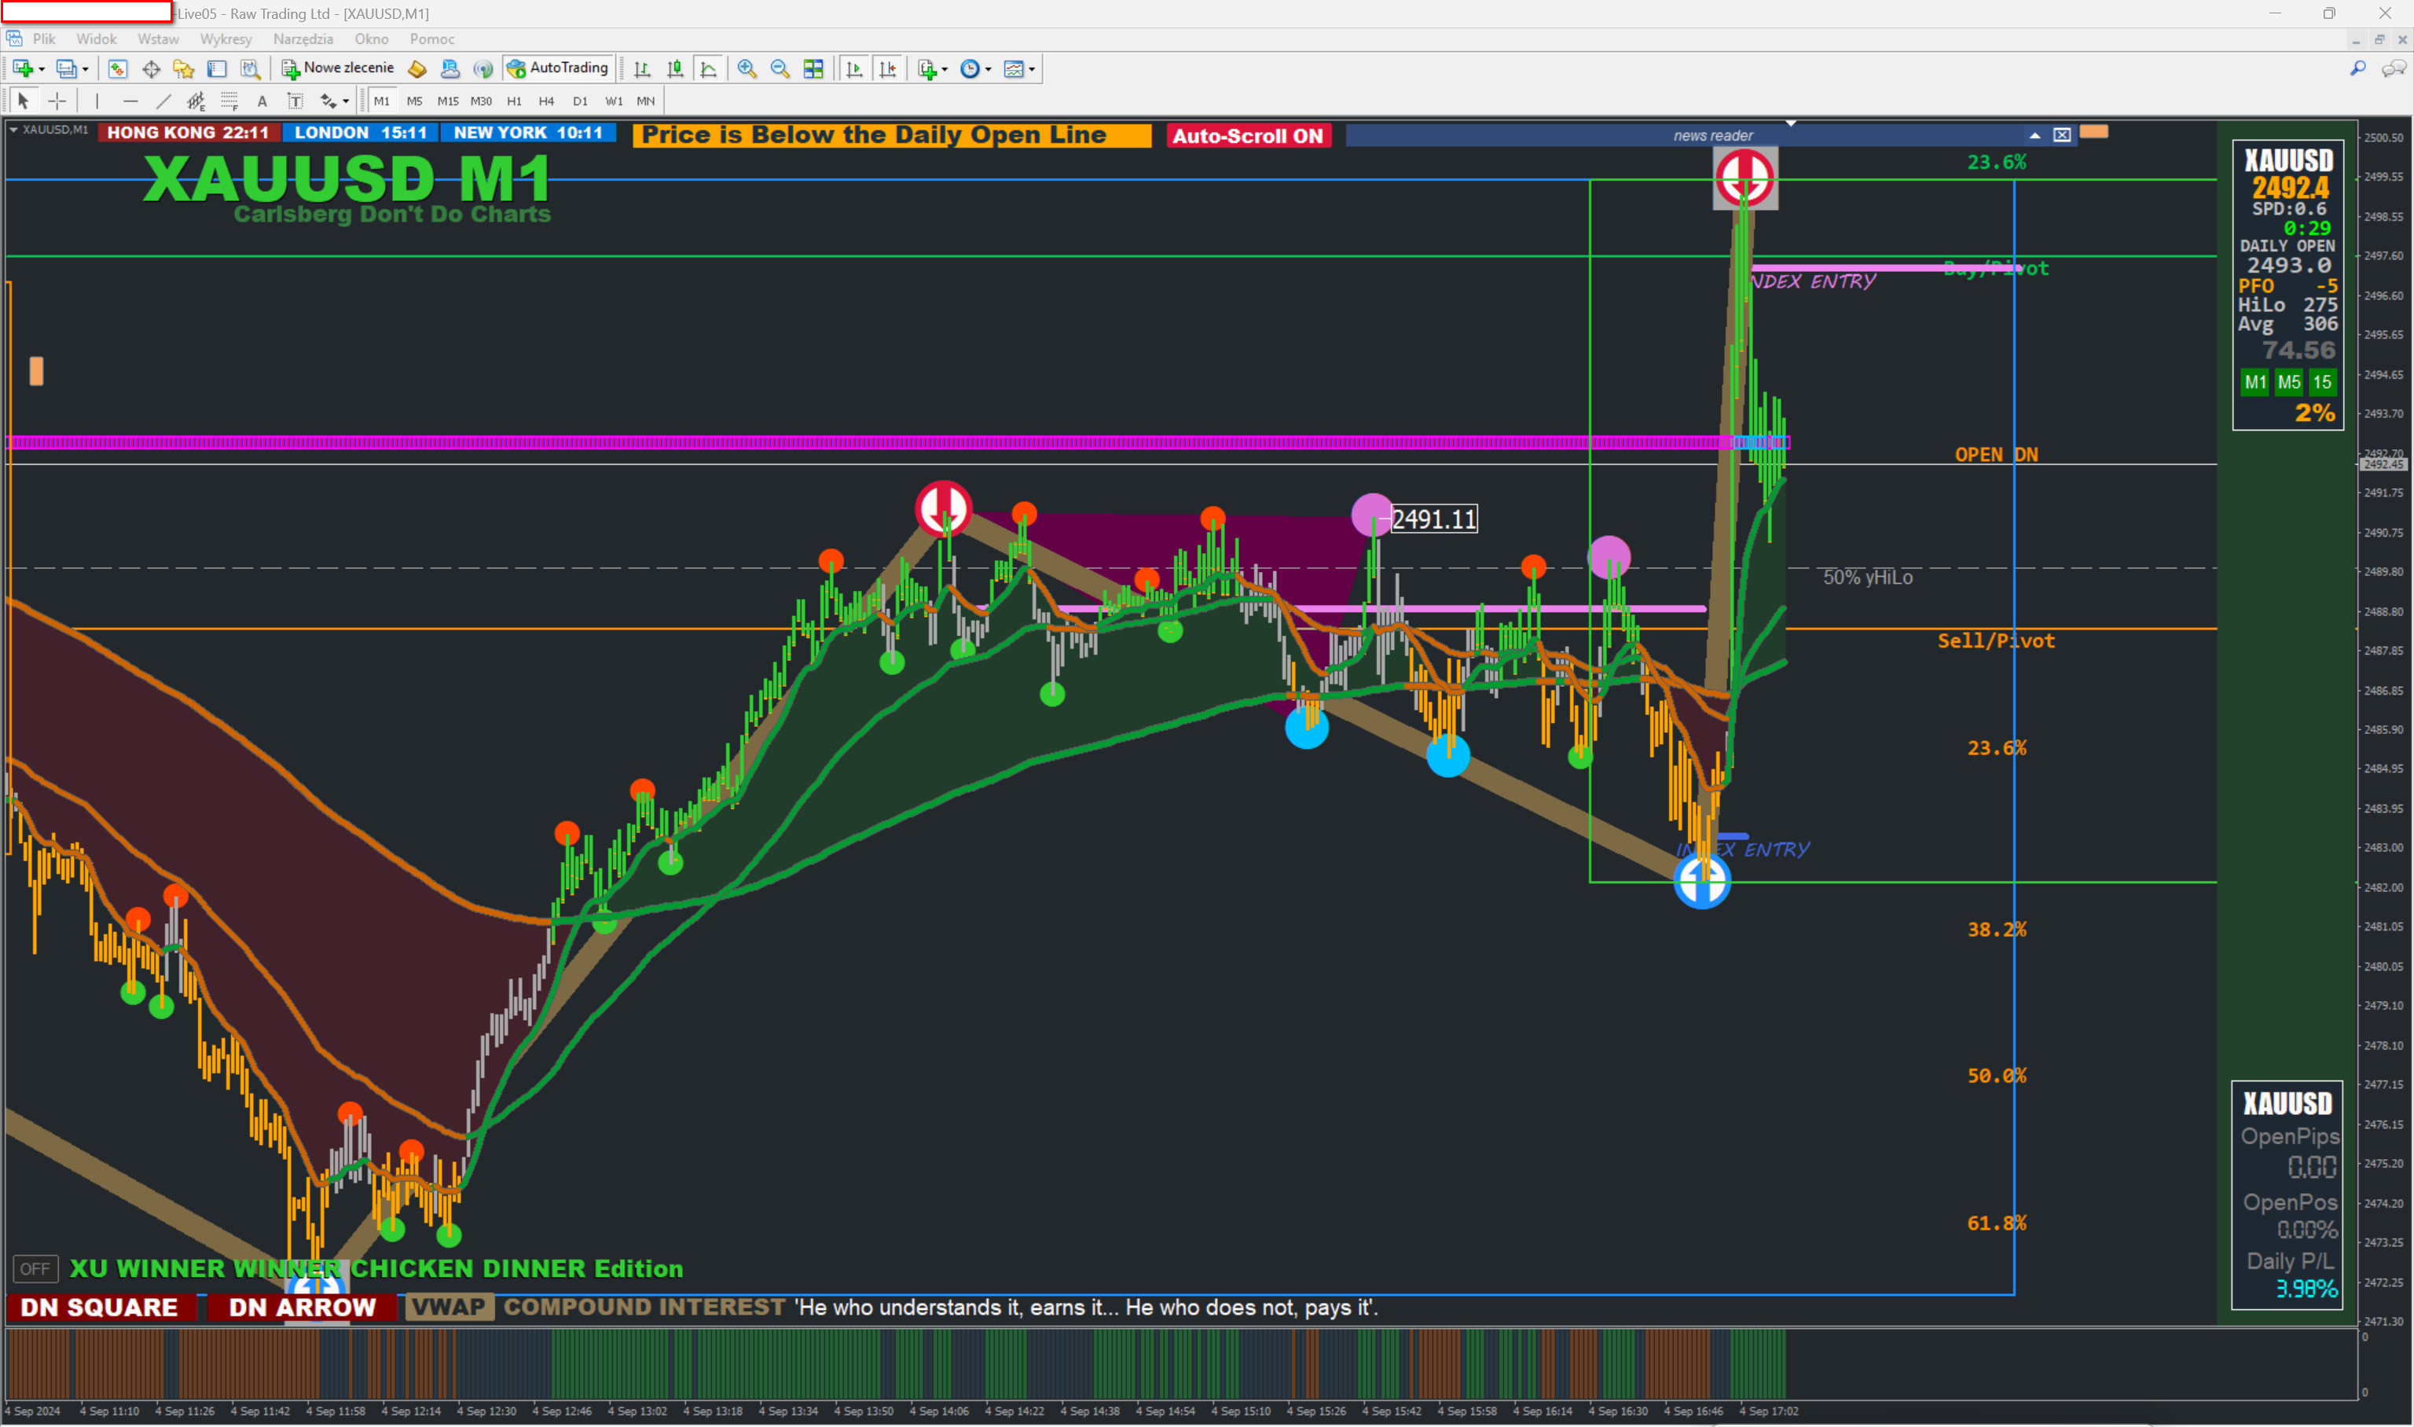2414x1427 pixels.
Task: Expand the periodicity clock dropdown
Action: coord(989,69)
